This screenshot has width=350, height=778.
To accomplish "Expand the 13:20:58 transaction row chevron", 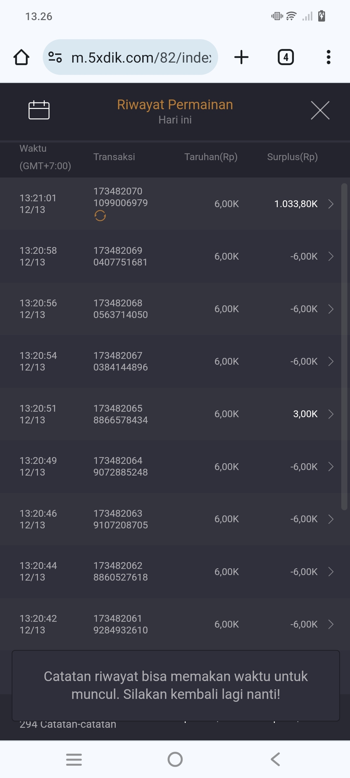I will [331, 256].
